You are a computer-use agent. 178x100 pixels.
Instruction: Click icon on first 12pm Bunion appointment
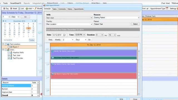(x=53, y=51)
